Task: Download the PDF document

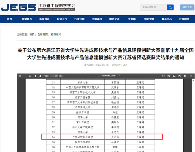Action: [179, 76]
